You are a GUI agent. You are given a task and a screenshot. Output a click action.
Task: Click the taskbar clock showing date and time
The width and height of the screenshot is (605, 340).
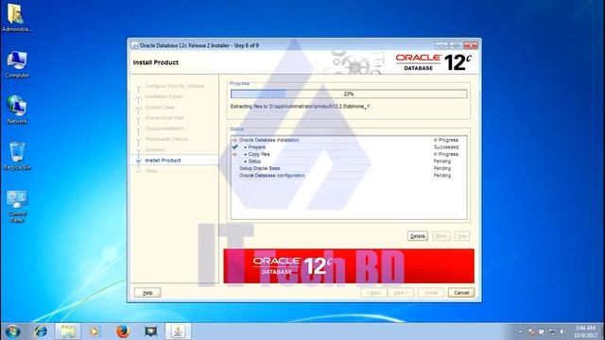point(586,331)
